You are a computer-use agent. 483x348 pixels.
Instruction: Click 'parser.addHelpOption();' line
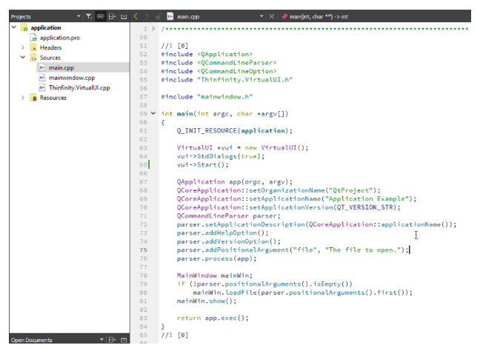222,233
